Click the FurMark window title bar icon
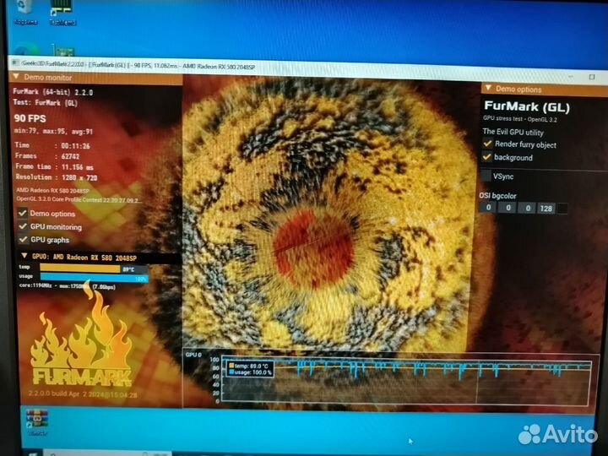608x456 pixels. (15, 63)
